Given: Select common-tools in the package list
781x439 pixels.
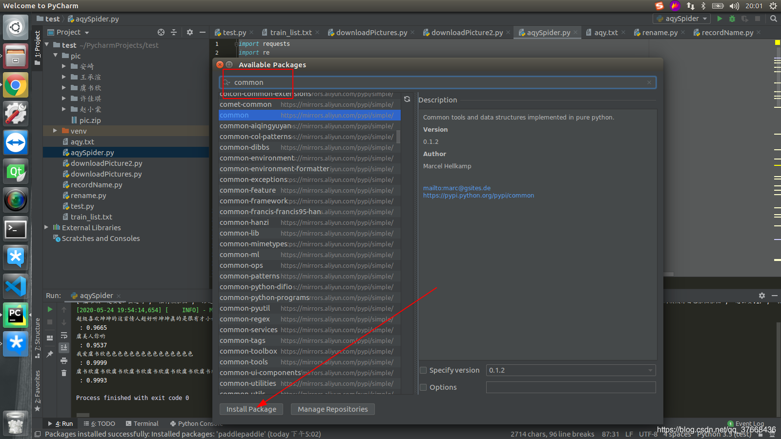Looking at the screenshot, I should point(309,362).
